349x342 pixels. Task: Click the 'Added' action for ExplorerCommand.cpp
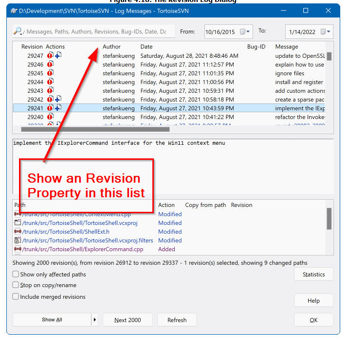pos(166,249)
